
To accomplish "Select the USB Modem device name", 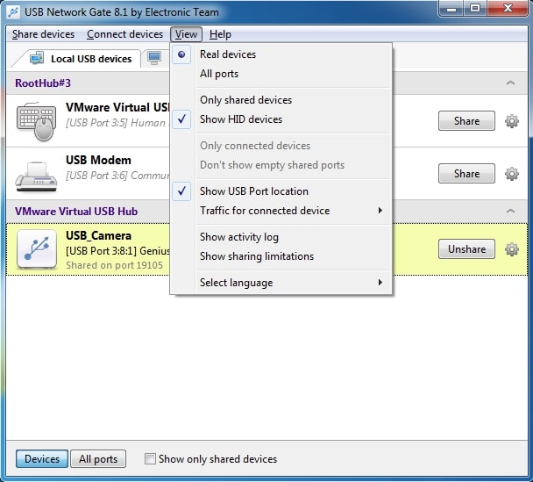I will (98, 160).
